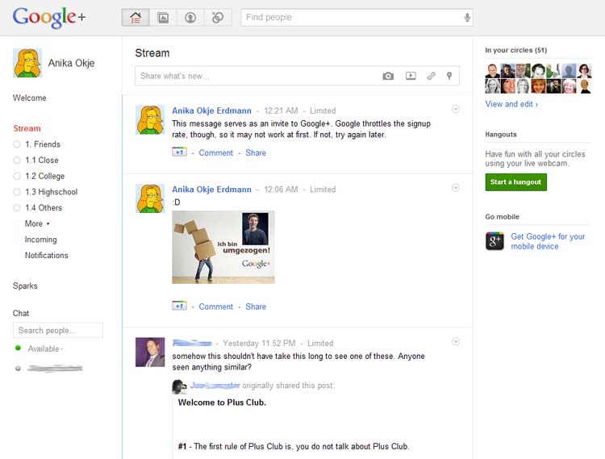The image size is (605, 459).
Task: Add location with the pin icon
Action: coord(449,76)
